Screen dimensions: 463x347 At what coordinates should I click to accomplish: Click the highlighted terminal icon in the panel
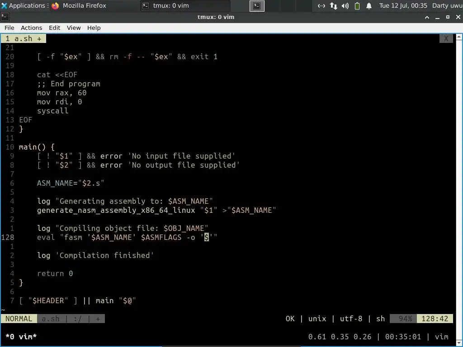257,6
